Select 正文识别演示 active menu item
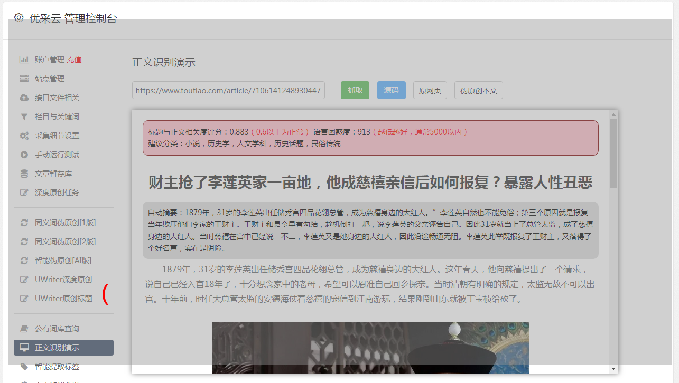679x383 pixels. [63, 348]
